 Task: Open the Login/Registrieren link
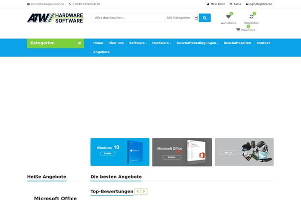pos(259,4)
